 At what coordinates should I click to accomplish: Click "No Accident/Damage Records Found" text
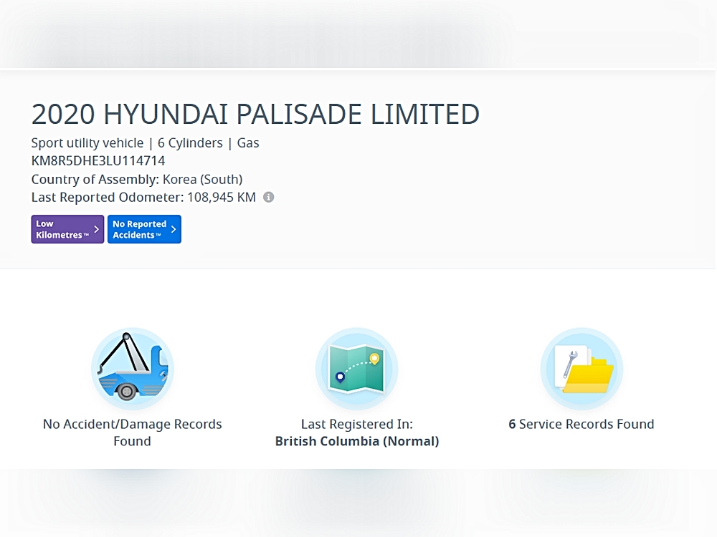point(133,432)
